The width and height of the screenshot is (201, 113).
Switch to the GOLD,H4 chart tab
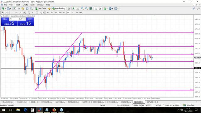pyautogui.click(x=34, y=102)
